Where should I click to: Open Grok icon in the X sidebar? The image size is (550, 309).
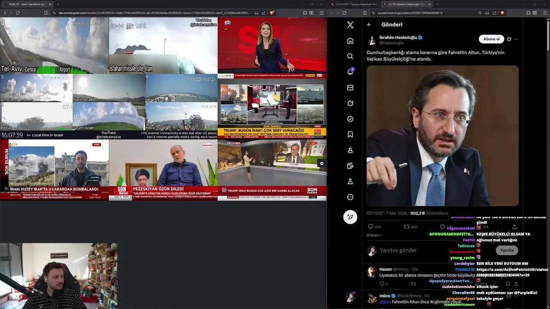(350, 103)
